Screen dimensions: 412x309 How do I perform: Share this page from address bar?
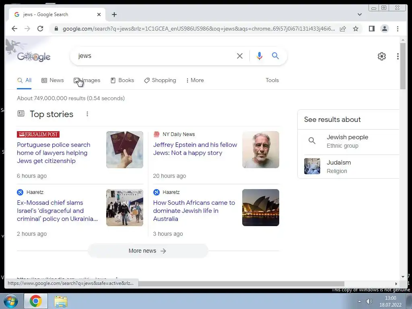(x=343, y=29)
